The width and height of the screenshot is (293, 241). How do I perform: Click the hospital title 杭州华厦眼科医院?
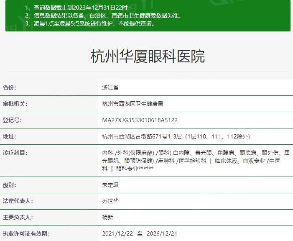click(148, 56)
